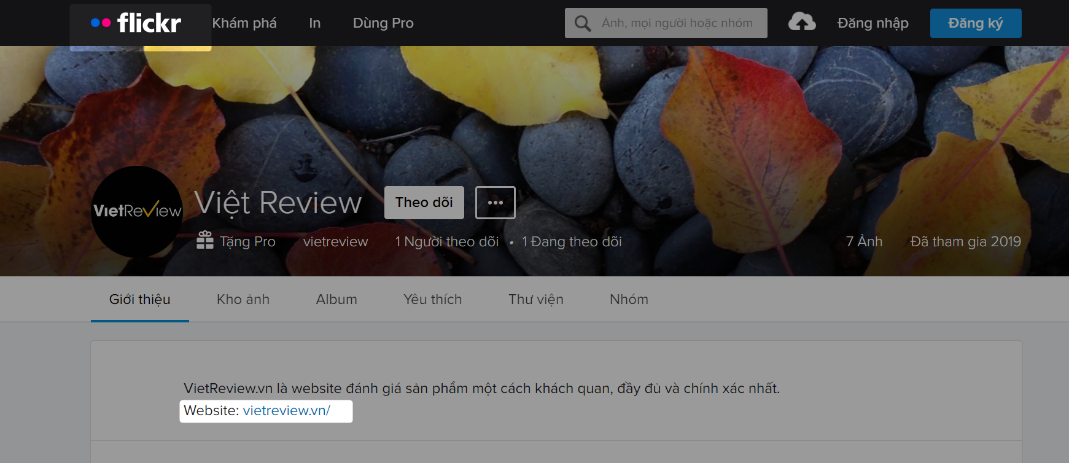Screen dimensions: 1069x463
Task: Open the 1 Đang theo dõi list
Action: pos(572,242)
